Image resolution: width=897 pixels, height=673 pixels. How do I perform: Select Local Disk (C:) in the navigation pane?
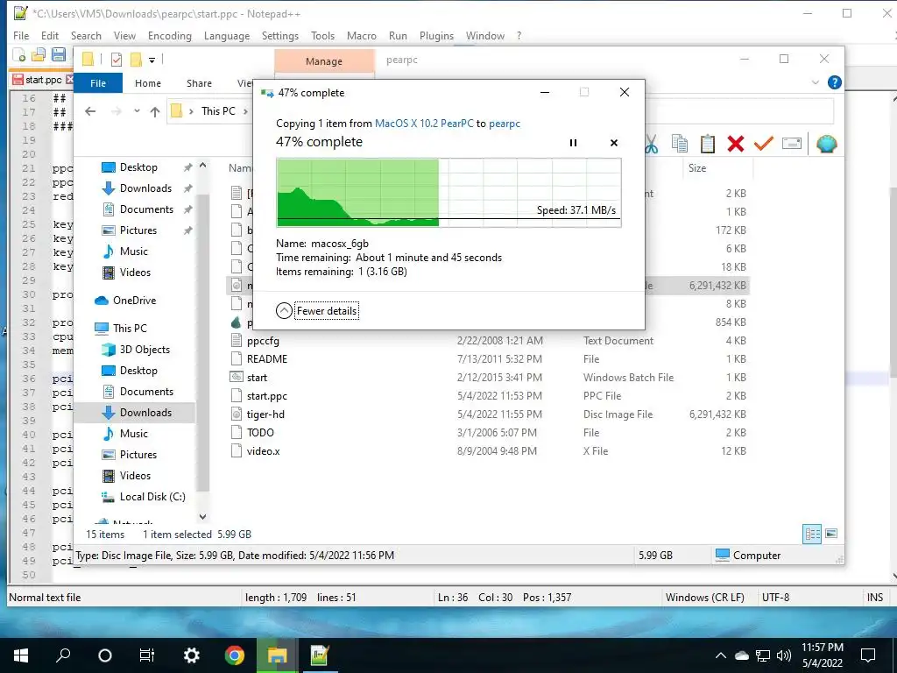[152, 497]
